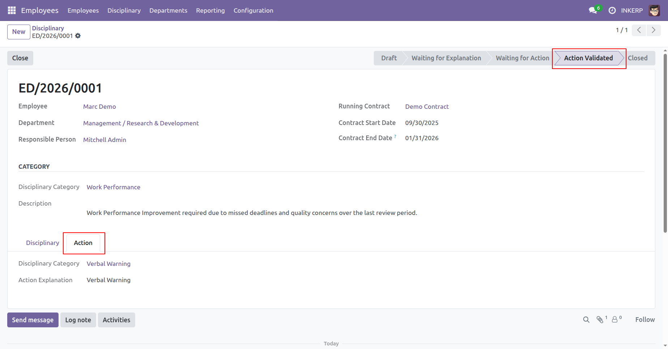Image resolution: width=668 pixels, height=349 pixels.
Task: Open the conversations chat icon
Action: [593, 10]
